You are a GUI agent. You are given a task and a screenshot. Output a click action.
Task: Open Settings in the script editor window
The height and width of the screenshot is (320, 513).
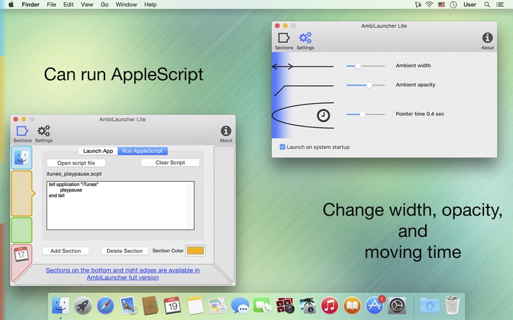44,134
